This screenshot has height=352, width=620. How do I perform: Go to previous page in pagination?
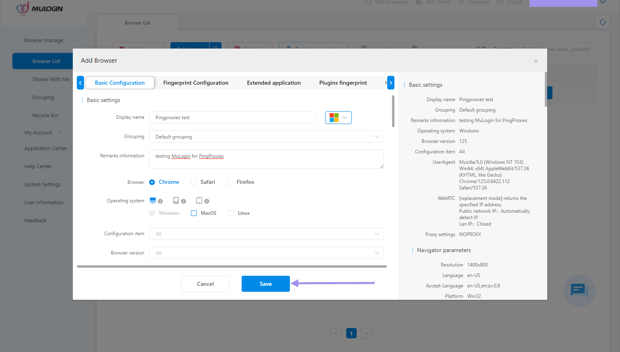coord(336,333)
